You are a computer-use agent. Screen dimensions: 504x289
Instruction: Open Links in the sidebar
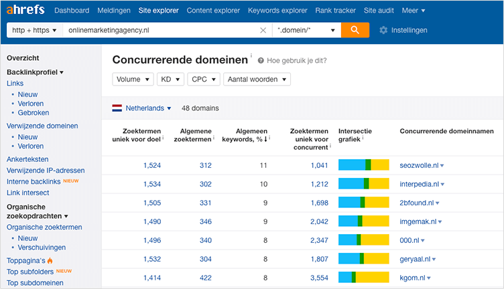coord(15,84)
